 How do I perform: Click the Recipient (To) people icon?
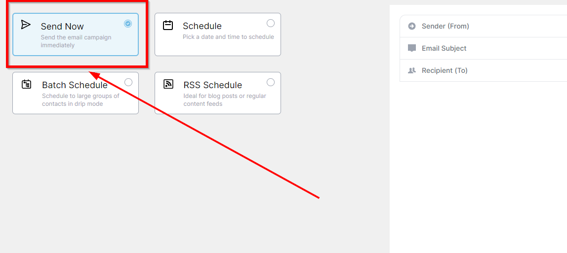[x=412, y=70]
